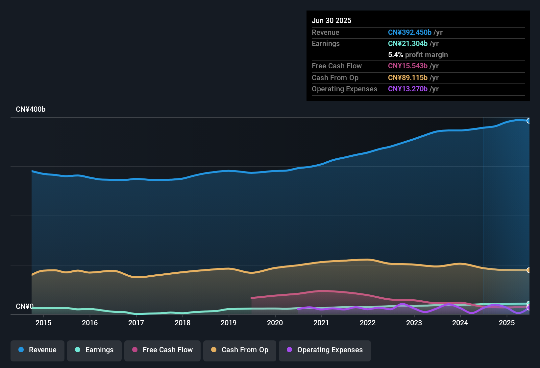
Task: Click the pink Free Cash Flow dot icon
Action: click(x=135, y=350)
